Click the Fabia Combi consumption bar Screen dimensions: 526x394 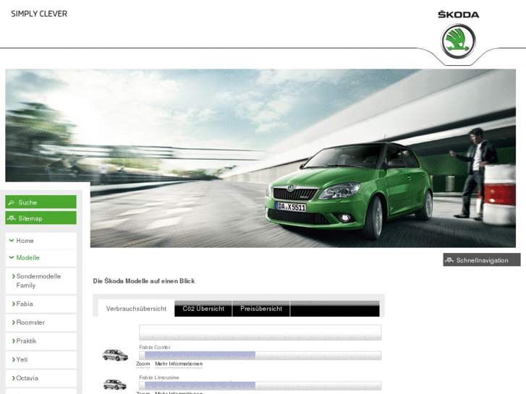260,356
